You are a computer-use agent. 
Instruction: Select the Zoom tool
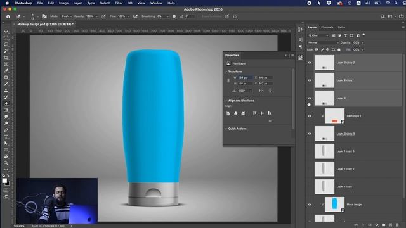6,163
